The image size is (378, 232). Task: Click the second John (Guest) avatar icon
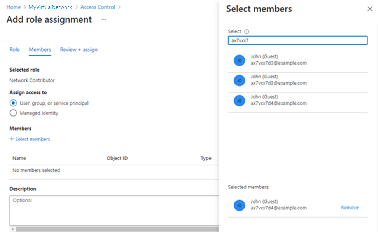tap(239, 80)
